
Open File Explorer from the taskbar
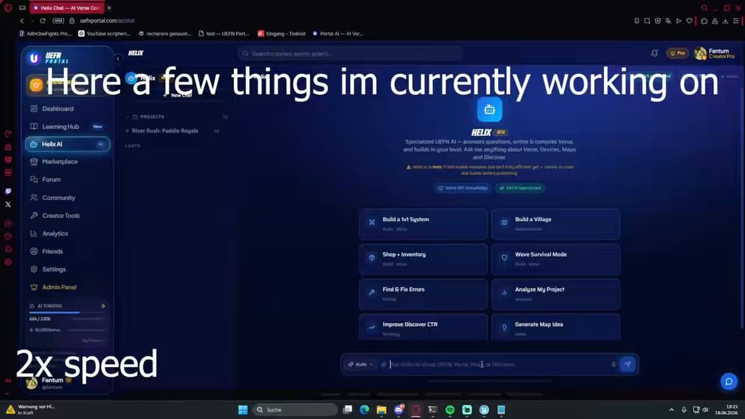tap(381, 410)
